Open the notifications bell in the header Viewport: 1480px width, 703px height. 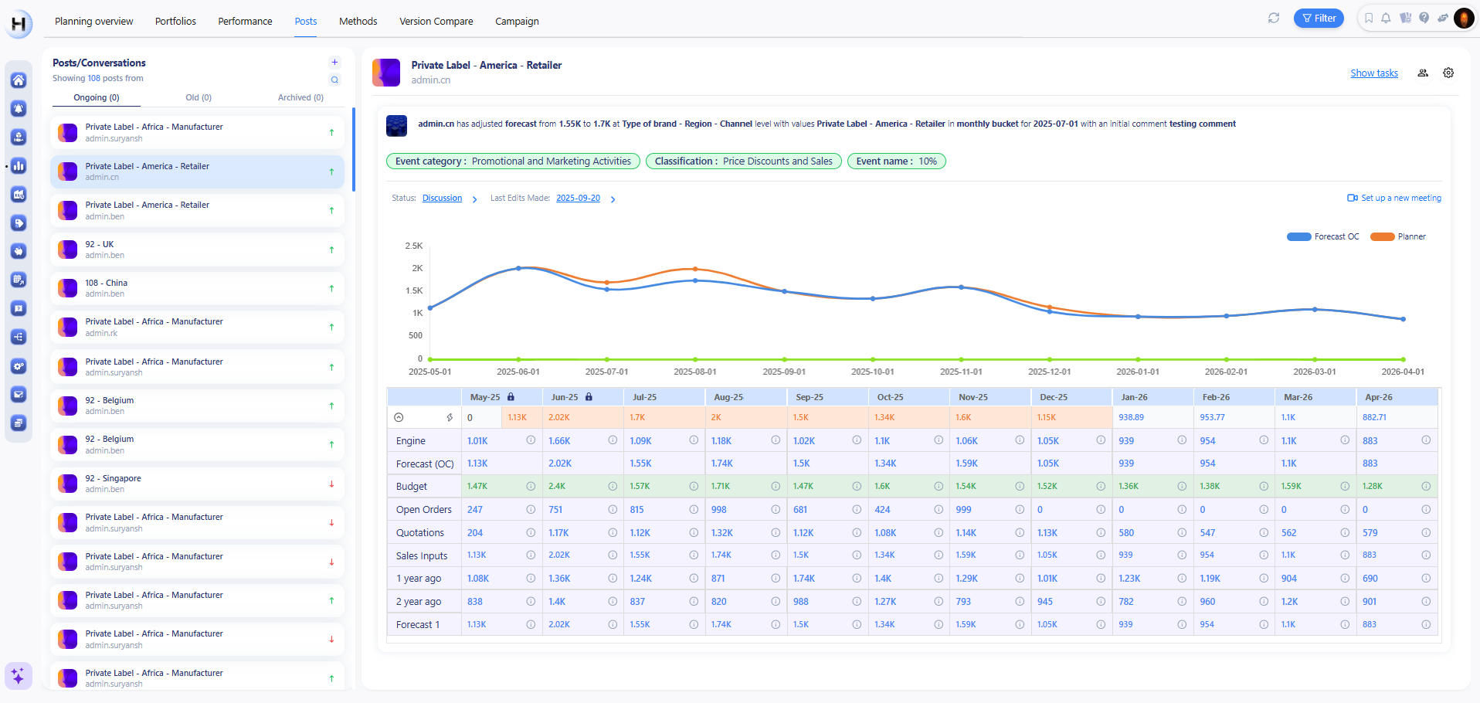pos(1386,18)
